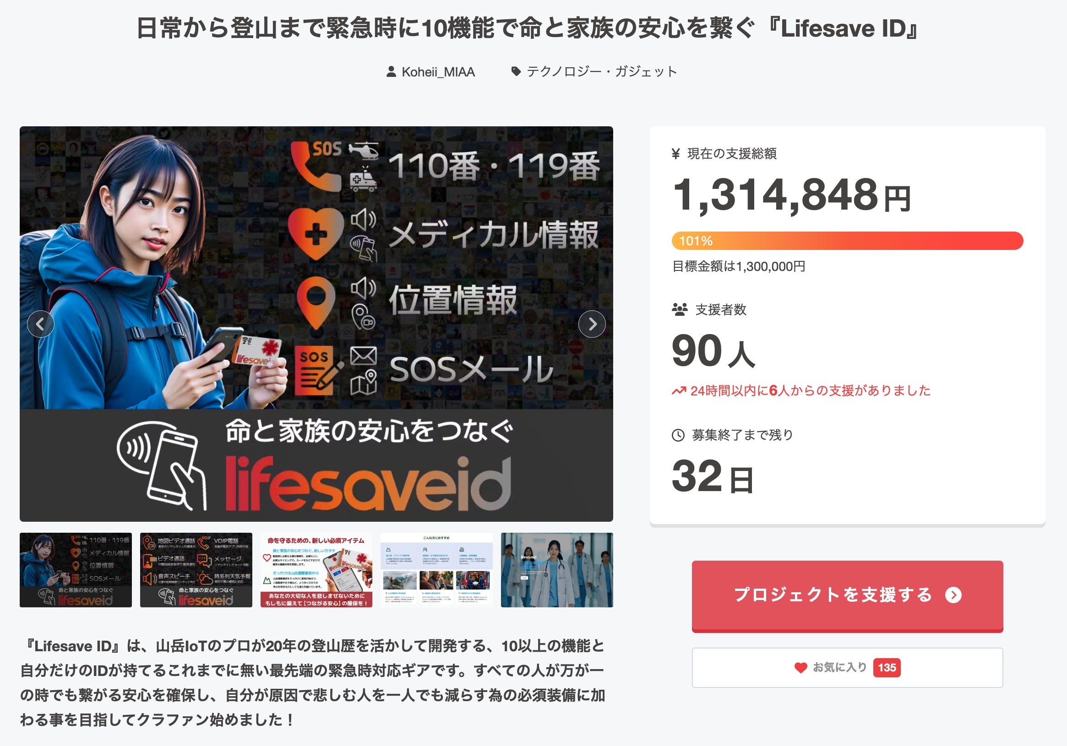Select the fourth thumbnail こんな方におすすめ
The image size is (1067, 746).
(x=436, y=570)
